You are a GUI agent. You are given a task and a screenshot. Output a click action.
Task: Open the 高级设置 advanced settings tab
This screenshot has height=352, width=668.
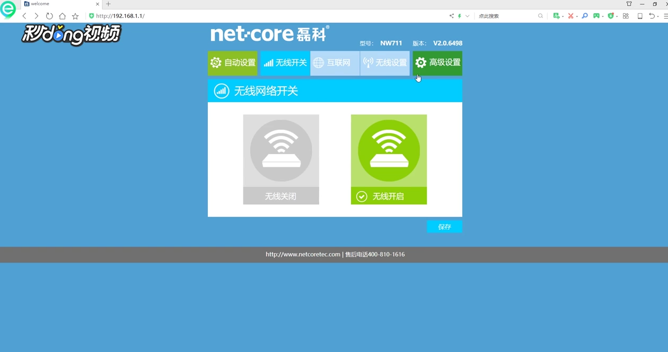pos(437,63)
